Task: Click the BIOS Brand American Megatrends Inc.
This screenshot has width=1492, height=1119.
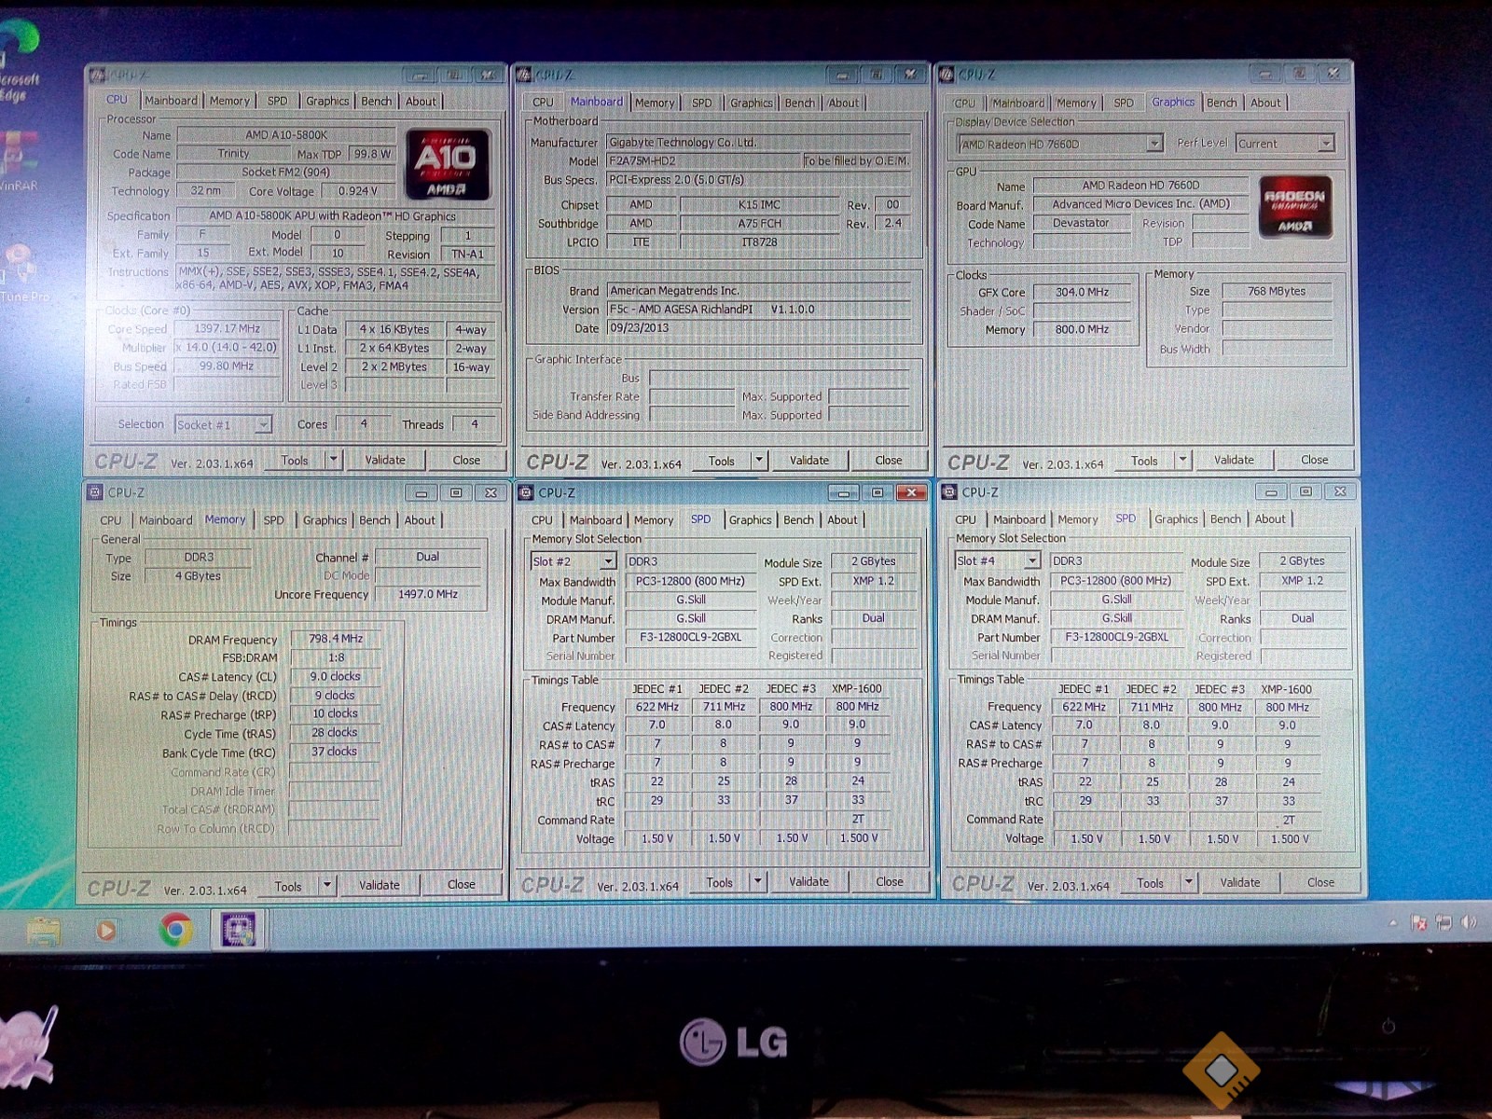Action: 757,291
